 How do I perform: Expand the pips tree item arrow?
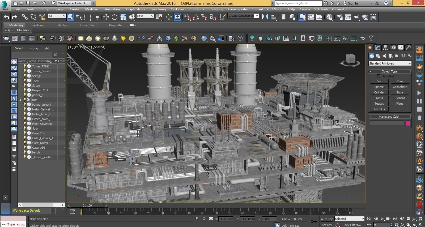point(20,100)
